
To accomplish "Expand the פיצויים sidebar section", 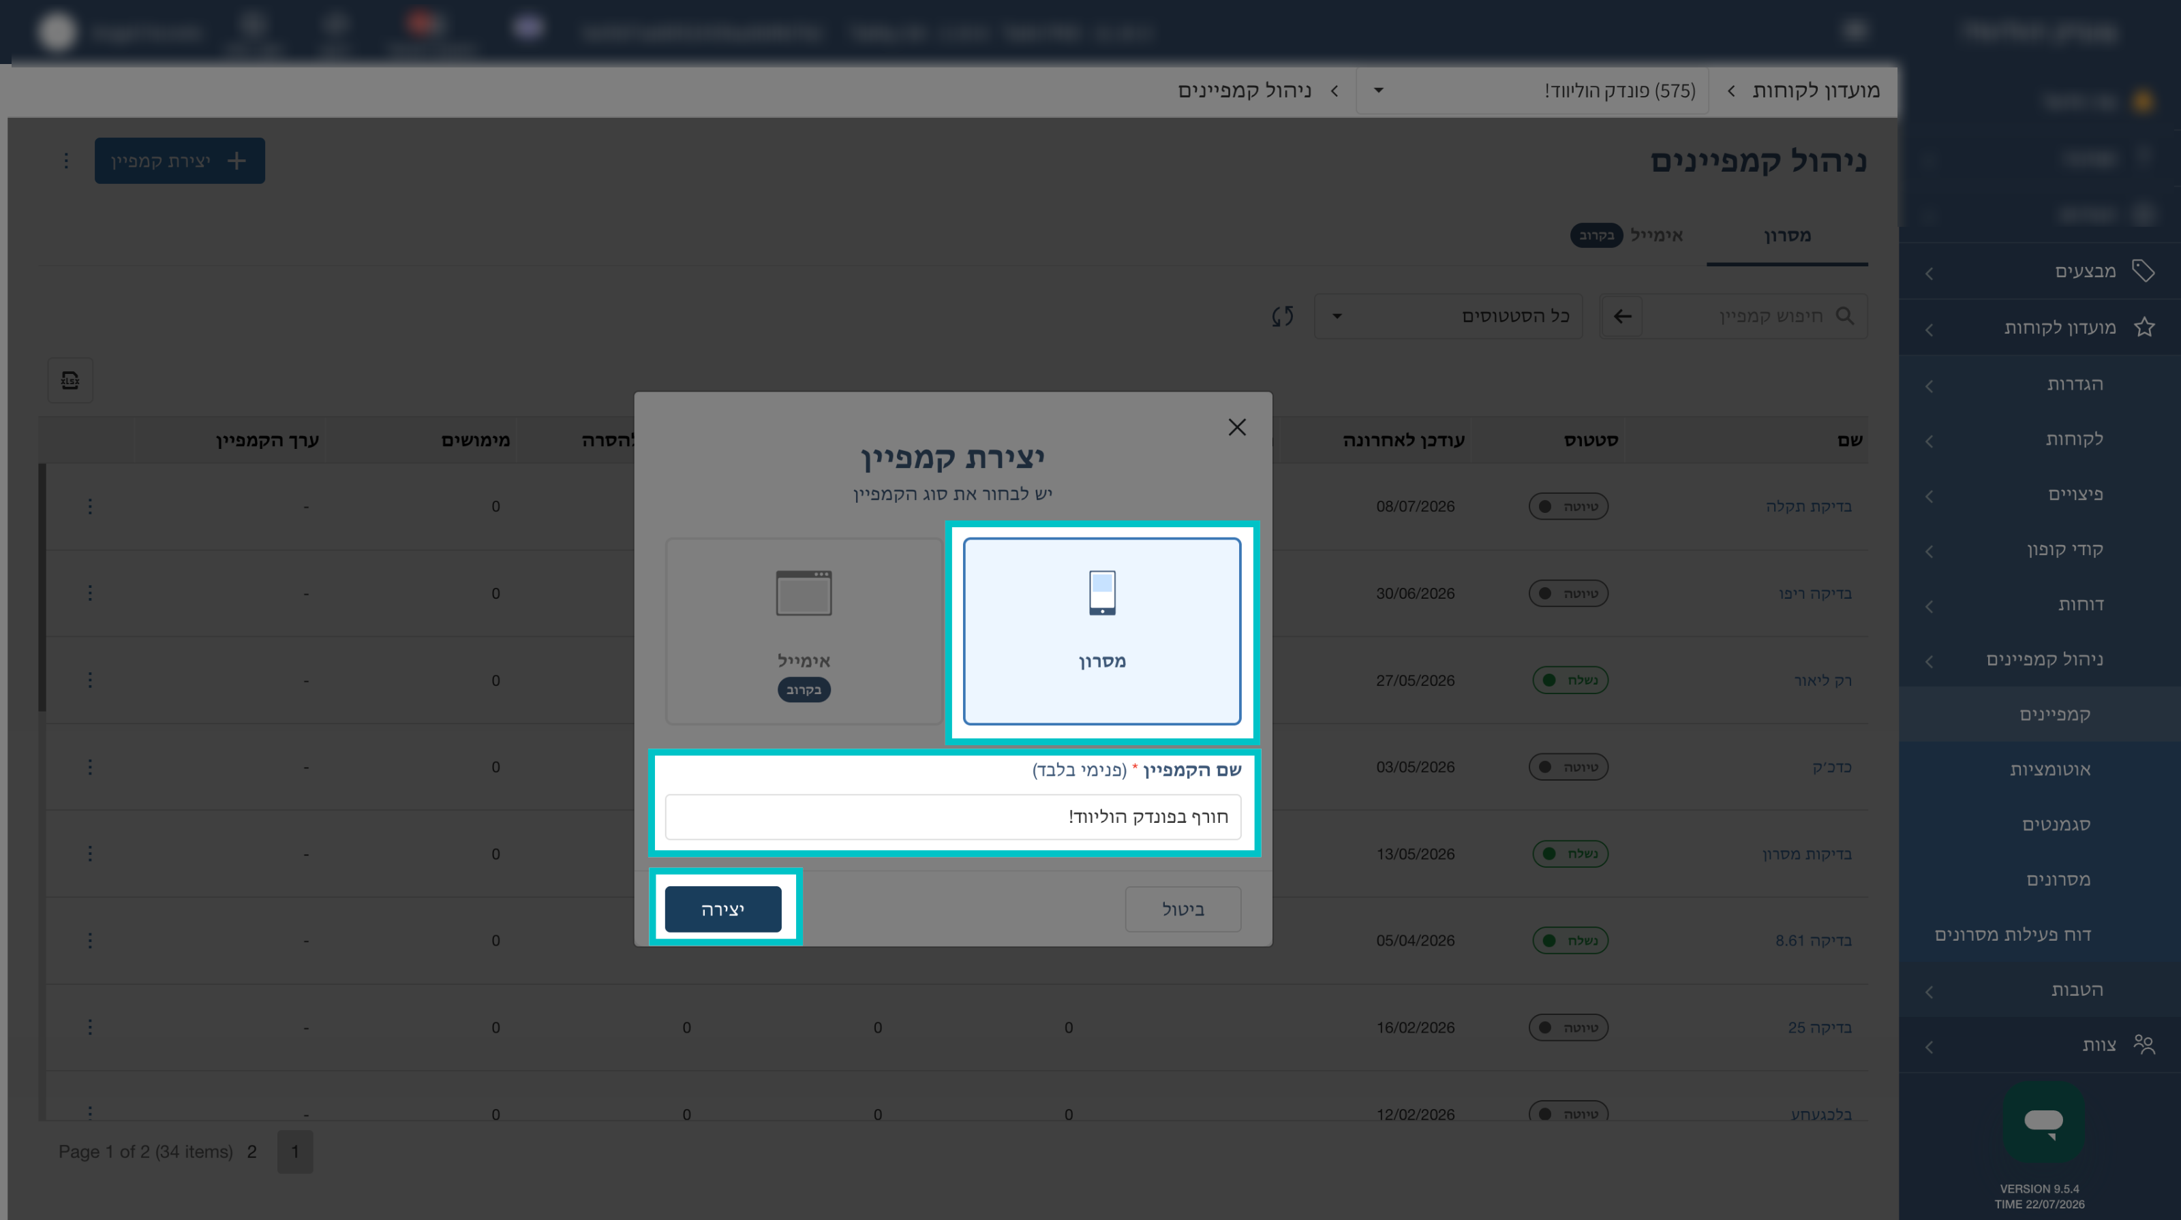I will click(2040, 494).
